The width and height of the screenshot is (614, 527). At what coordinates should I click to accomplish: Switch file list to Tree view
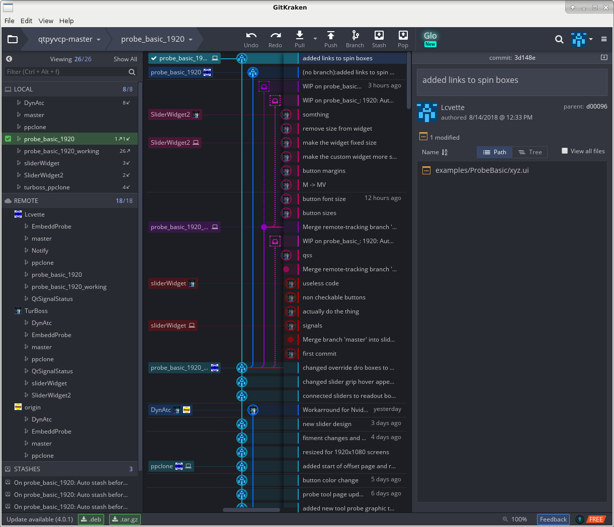pyautogui.click(x=530, y=152)
